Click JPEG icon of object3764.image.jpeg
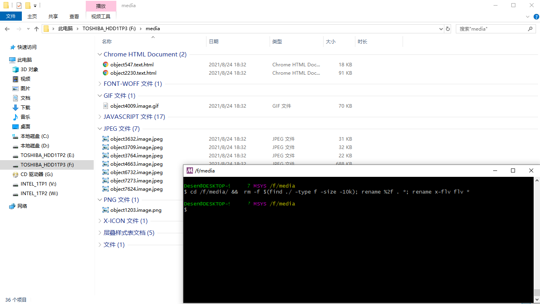 pos(106,155)
